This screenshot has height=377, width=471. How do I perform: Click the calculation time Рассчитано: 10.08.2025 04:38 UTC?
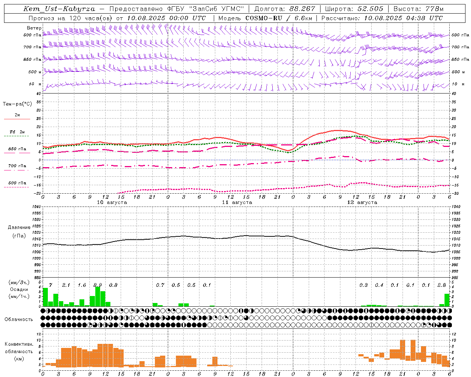coord(382,18)
